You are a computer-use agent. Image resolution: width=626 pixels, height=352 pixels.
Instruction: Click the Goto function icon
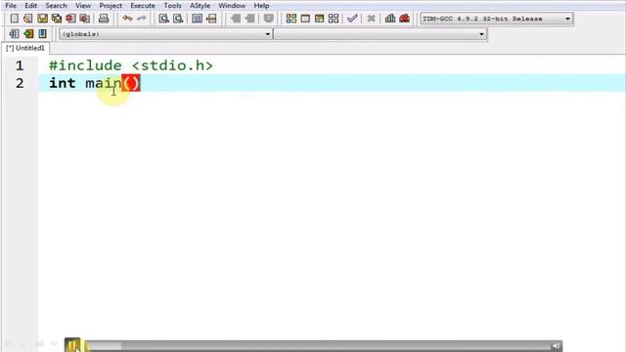coord(197,19)
